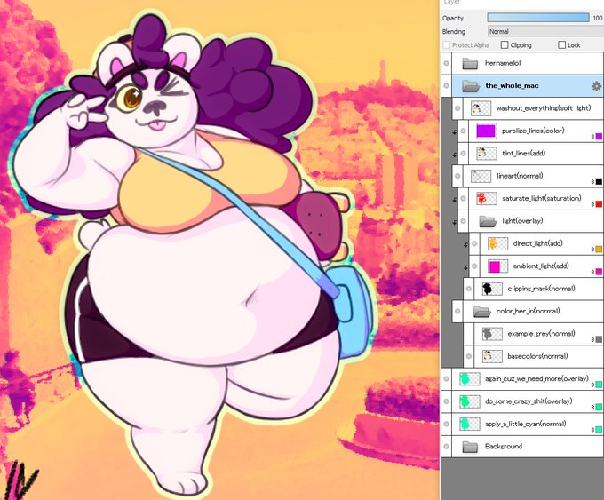Click the Background folder icon
This screenshot has width=604, height=500.
pos(470,447)
